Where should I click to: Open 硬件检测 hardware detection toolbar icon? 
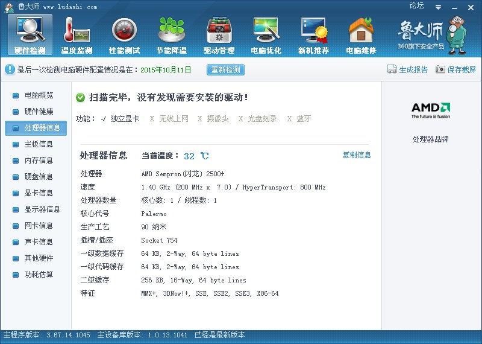30,35
